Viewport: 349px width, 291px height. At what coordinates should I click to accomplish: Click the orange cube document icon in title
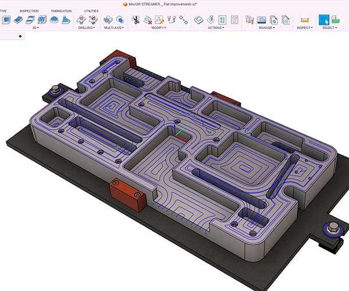coord(125,4)
